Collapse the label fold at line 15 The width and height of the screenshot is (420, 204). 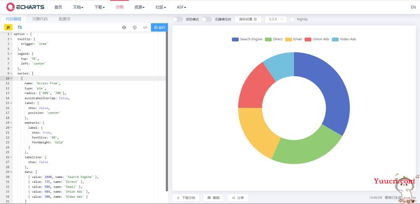pyautogui.click(x=11, y=103)
